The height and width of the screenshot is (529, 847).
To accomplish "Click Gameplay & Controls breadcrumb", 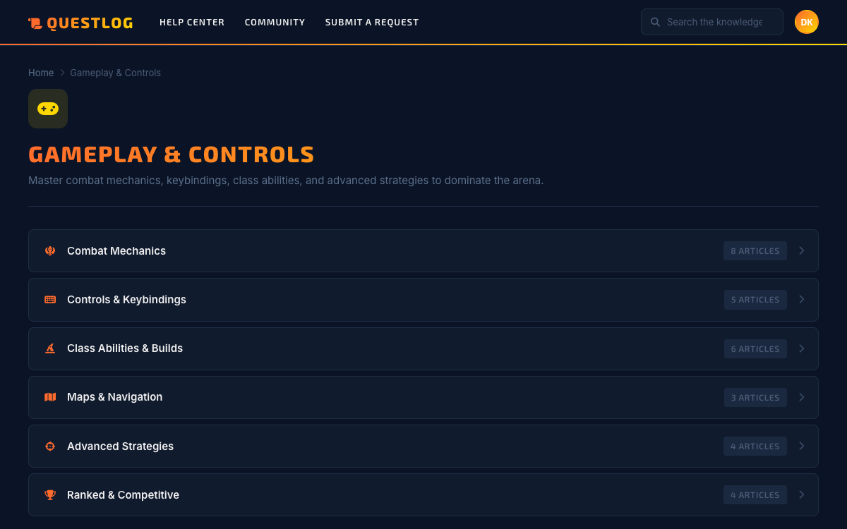I will coord(115,73).
